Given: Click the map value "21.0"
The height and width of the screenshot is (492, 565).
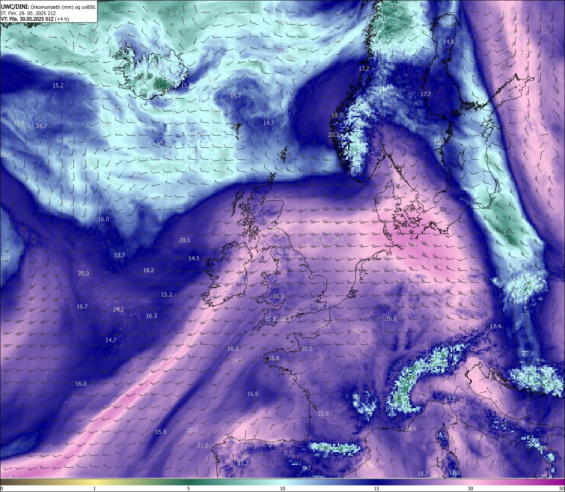Looking at the screenshot, I should coord(203,445).
